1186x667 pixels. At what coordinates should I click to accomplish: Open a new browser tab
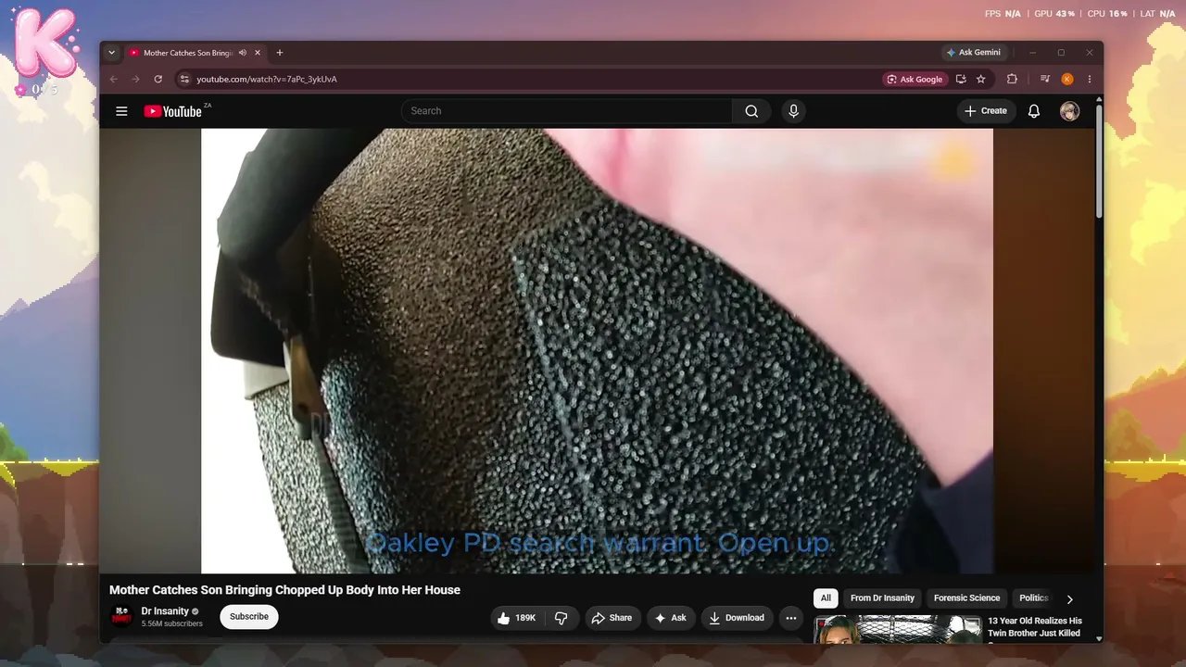[x=280, y=53]
